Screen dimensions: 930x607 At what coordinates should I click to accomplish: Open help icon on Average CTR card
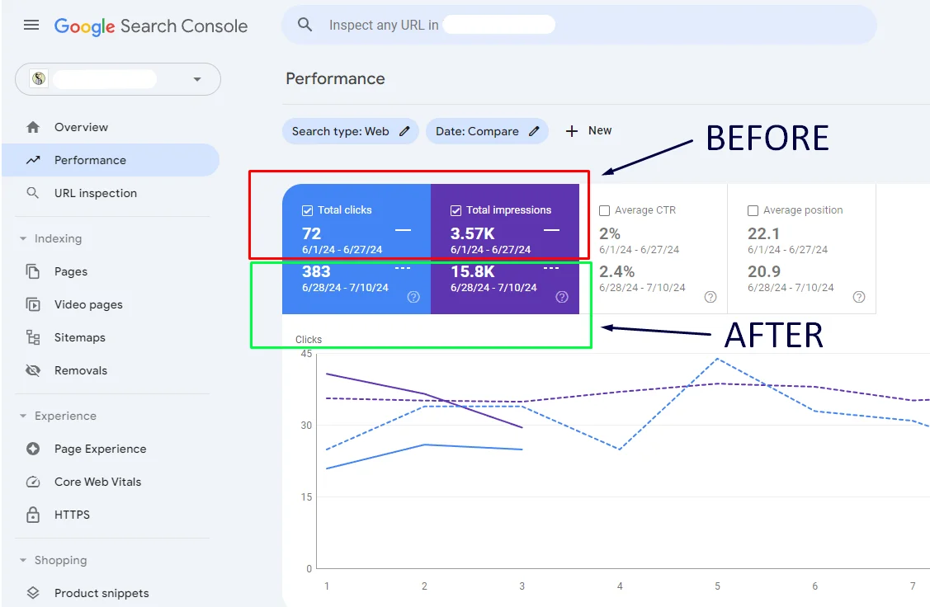pyautogui.click(x=710, y=297)
